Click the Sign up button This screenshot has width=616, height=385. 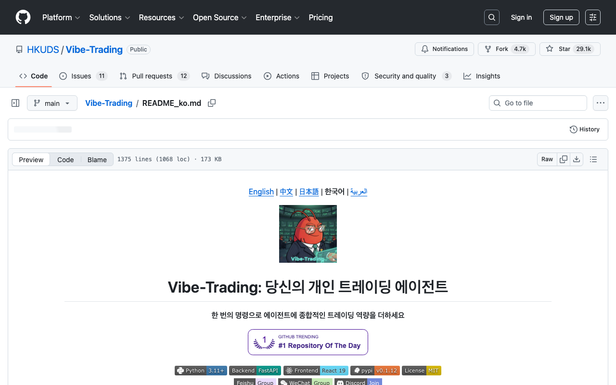(x=561, y=17)
